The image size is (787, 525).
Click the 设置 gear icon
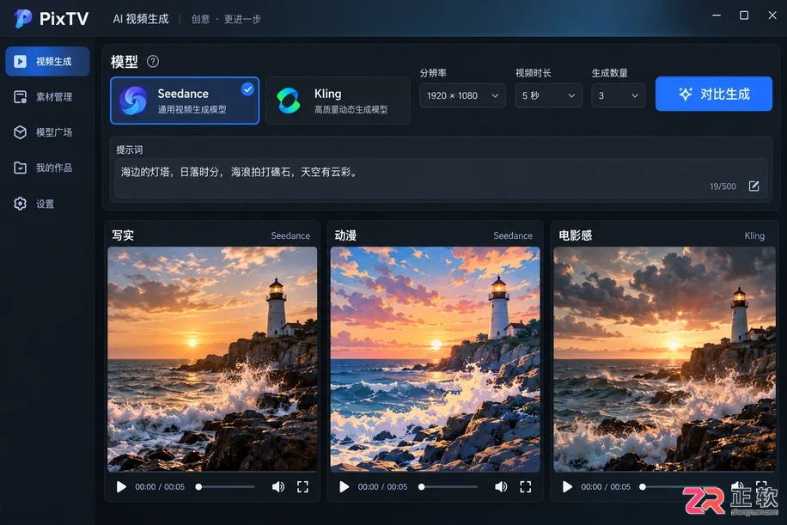pos(20,204)
